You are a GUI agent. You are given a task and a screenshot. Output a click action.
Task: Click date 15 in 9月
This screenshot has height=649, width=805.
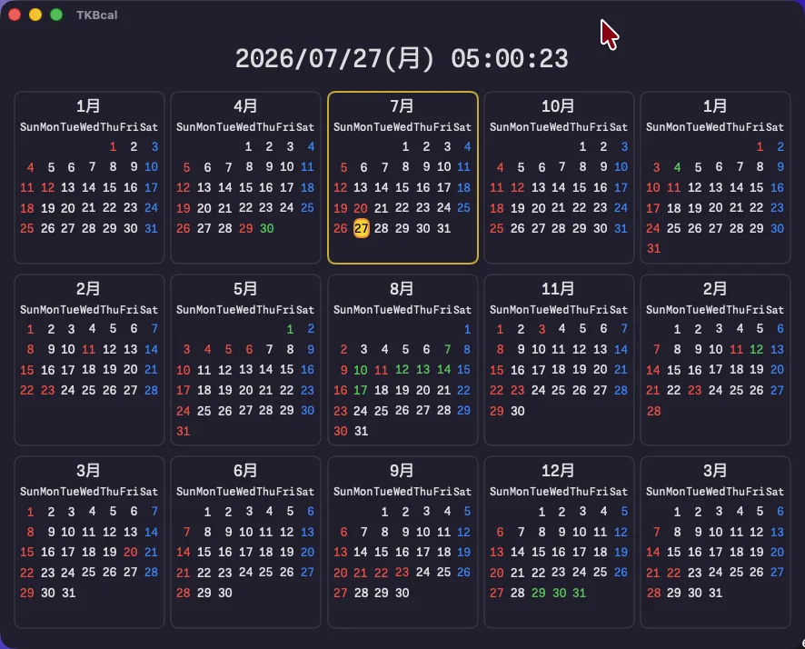pyautogui.click(x=381, y=552)
